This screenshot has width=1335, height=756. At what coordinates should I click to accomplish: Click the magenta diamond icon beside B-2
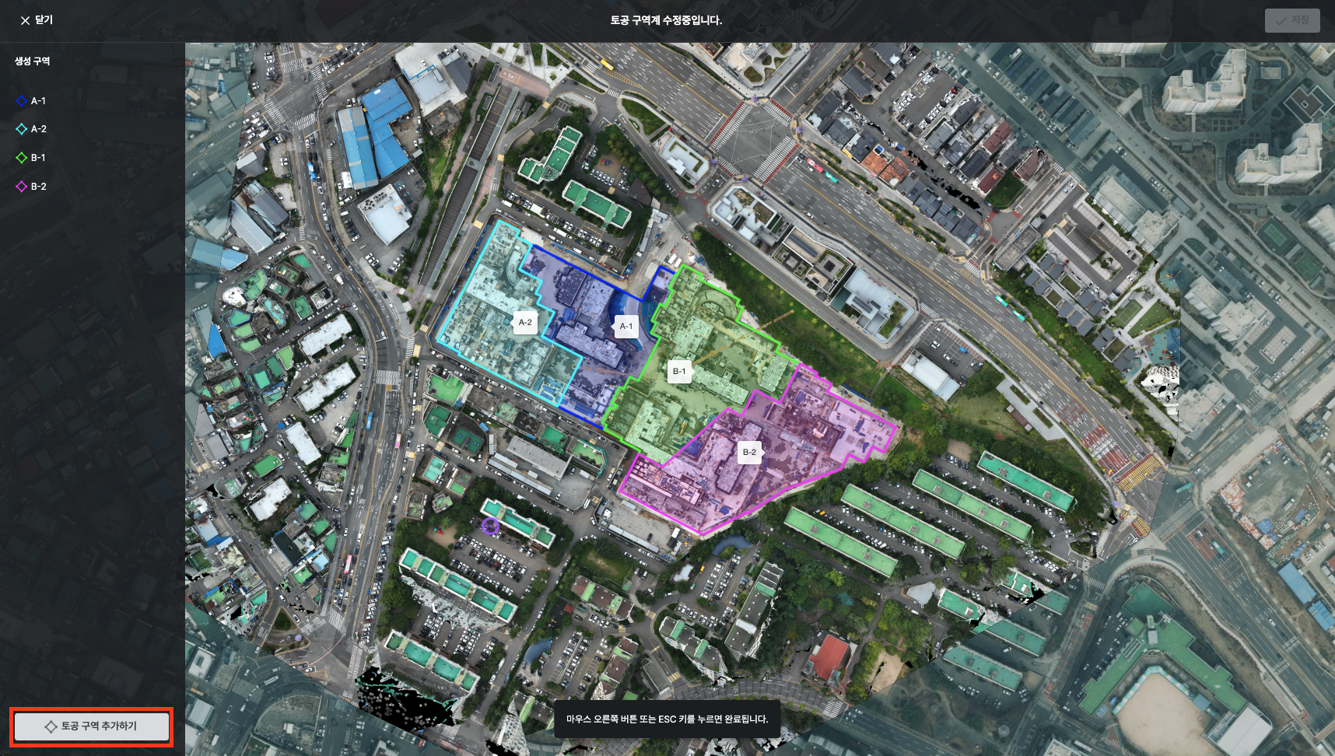coord(22,187)
